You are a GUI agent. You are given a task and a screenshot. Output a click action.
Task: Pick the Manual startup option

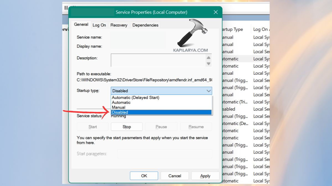click(x=119, y=107)
